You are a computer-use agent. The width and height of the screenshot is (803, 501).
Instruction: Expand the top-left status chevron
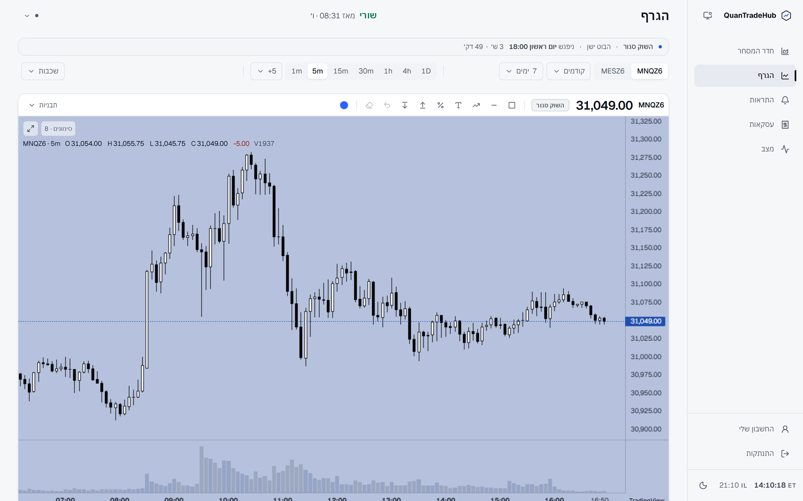pos(27,16)
